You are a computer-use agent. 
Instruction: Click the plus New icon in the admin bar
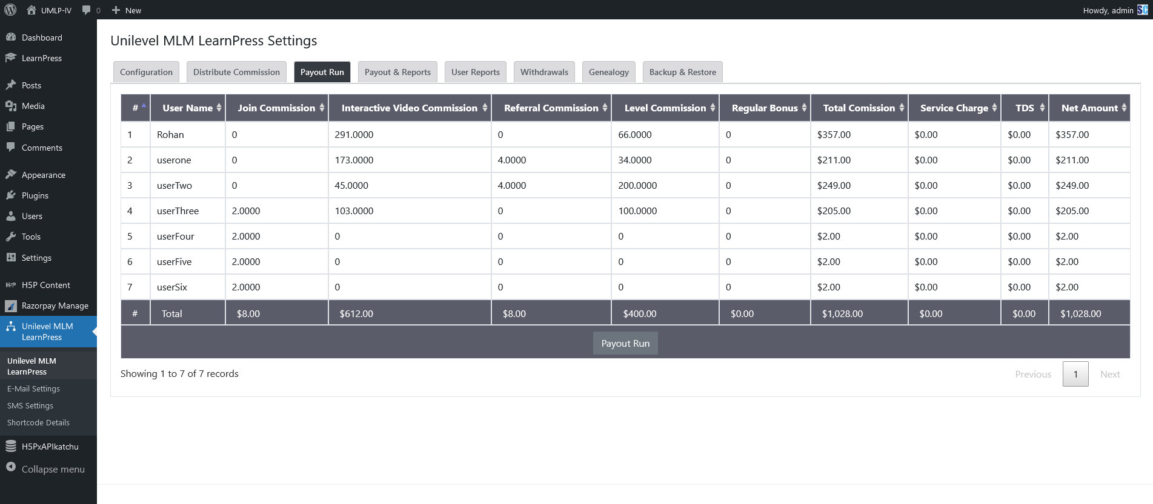coord(116,10)
